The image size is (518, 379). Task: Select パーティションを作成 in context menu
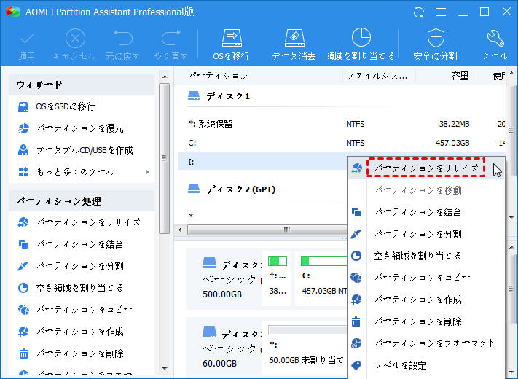pyautogui.click(x=426, y=300)
